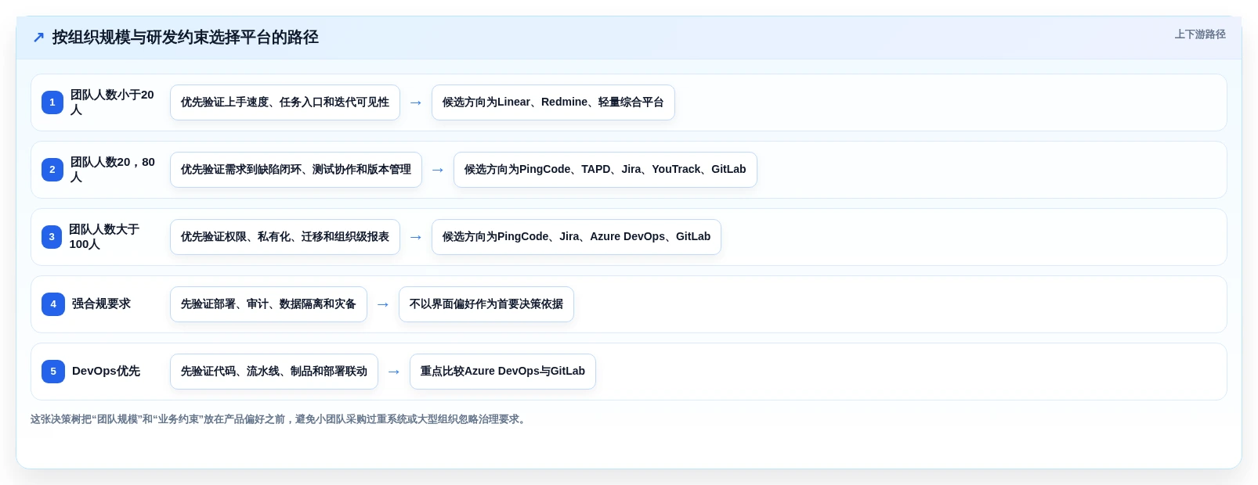Click the arrow in the 强合规要求 row
This screenshot has height=485, width=1258.
pos(383,304)
